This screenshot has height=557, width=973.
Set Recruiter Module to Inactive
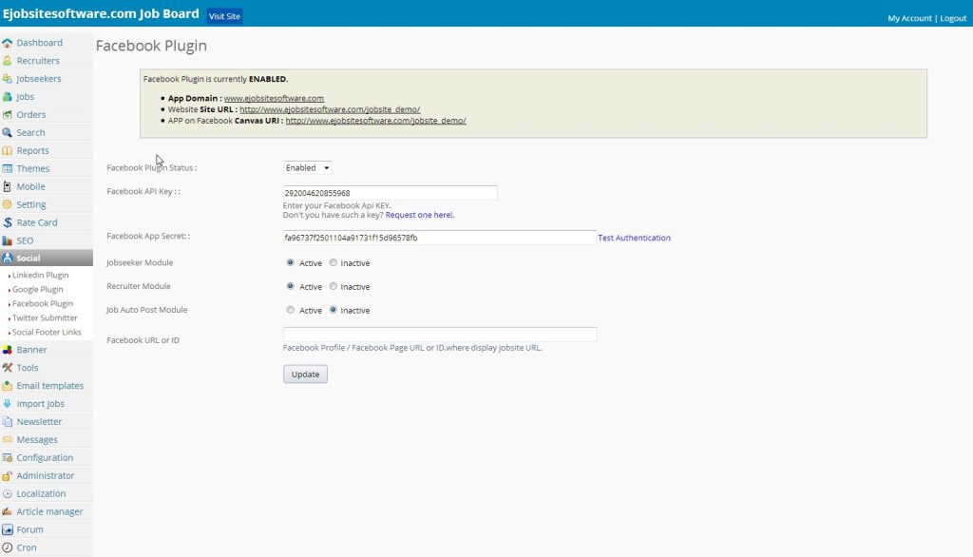point(334,286)
